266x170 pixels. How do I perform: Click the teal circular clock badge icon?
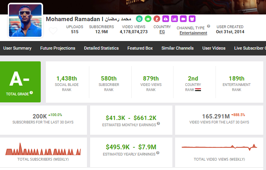pyautogui.click(x=139, y=19)
